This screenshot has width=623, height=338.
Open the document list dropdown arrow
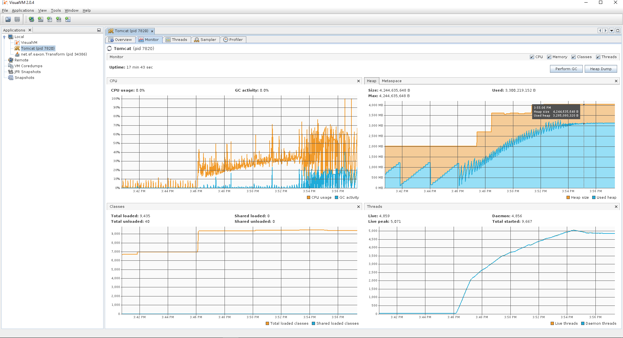[x=612, y=31]
